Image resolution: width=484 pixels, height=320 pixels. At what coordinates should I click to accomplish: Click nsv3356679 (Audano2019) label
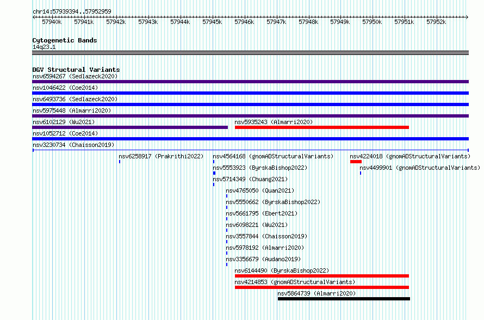point(263,259)
